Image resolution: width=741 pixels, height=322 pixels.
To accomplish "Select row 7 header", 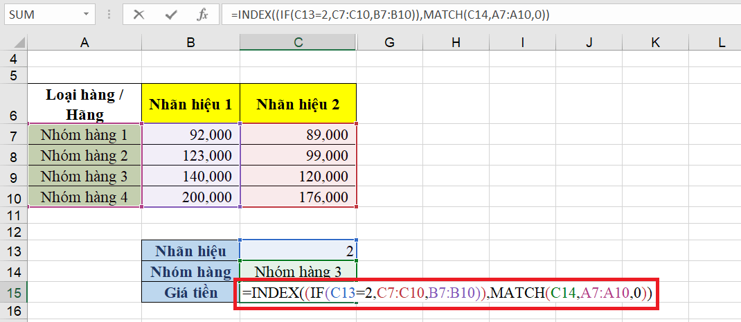I will pyautogui.click(x=13, y=134).
